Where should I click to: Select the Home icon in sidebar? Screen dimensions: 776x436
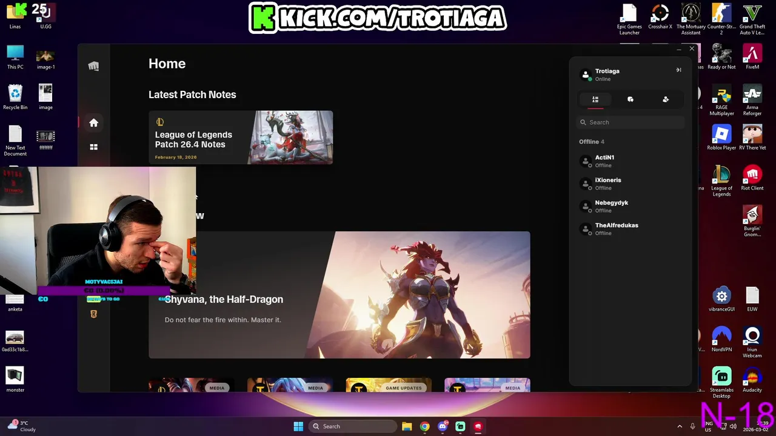tap(93, 123)
